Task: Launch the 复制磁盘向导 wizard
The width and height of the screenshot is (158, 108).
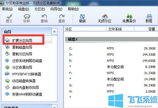Action: 22,47
